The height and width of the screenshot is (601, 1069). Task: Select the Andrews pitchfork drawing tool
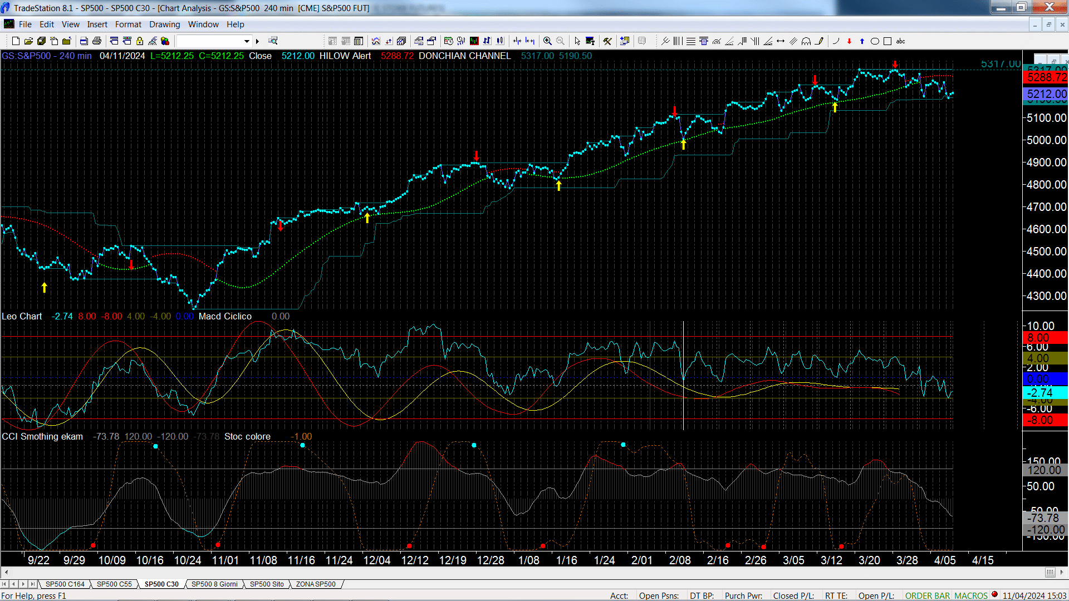pyautogui.click(x=665, y=41)
